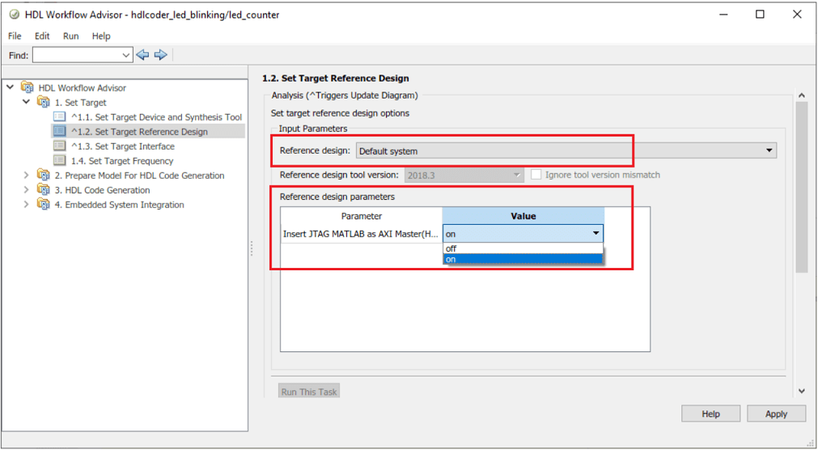
Task: Collapse the 1. Set Target tree node
Action: coord(26,102)
